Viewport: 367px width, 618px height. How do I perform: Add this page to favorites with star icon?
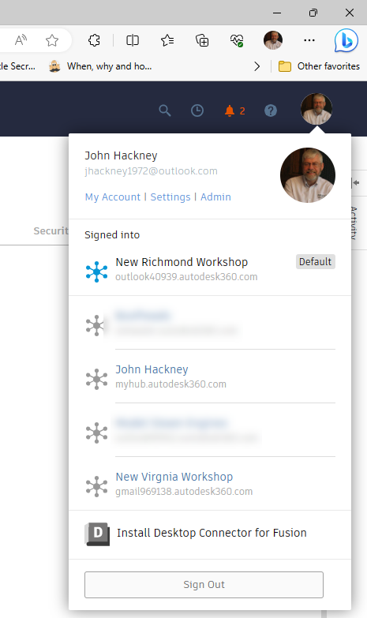pyautogui.click(x=52, y=40)
